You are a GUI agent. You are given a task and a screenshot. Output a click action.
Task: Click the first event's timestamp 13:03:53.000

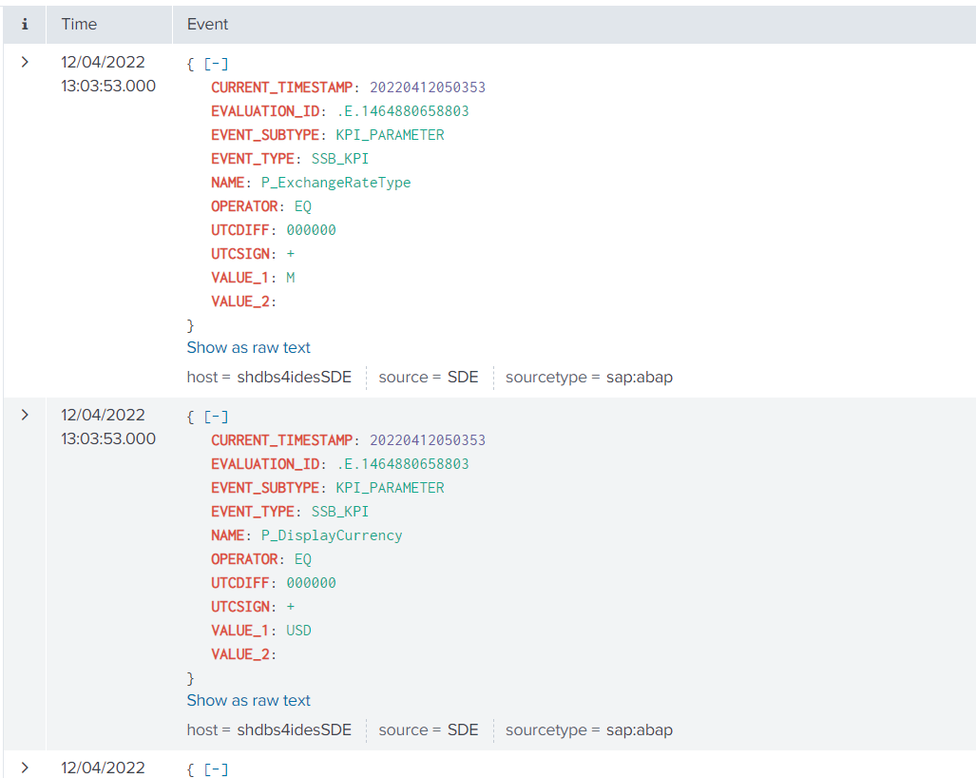click(108, 87)
